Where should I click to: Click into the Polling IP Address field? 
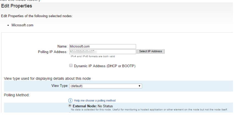(x=103, y=52)
